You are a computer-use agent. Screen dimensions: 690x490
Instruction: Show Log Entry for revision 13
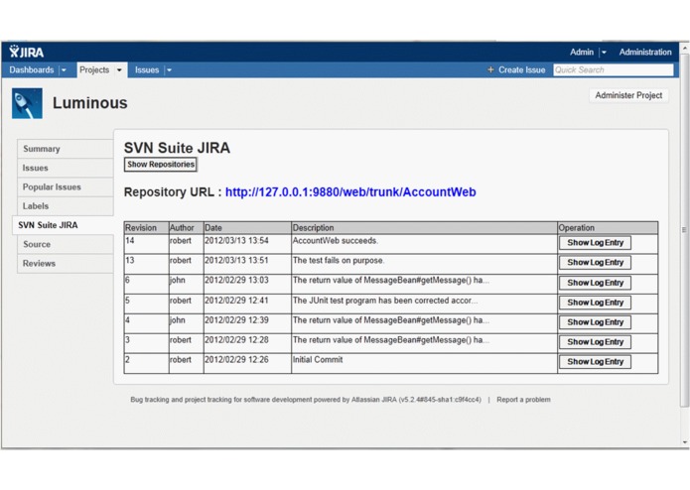[x=595, y=263]
